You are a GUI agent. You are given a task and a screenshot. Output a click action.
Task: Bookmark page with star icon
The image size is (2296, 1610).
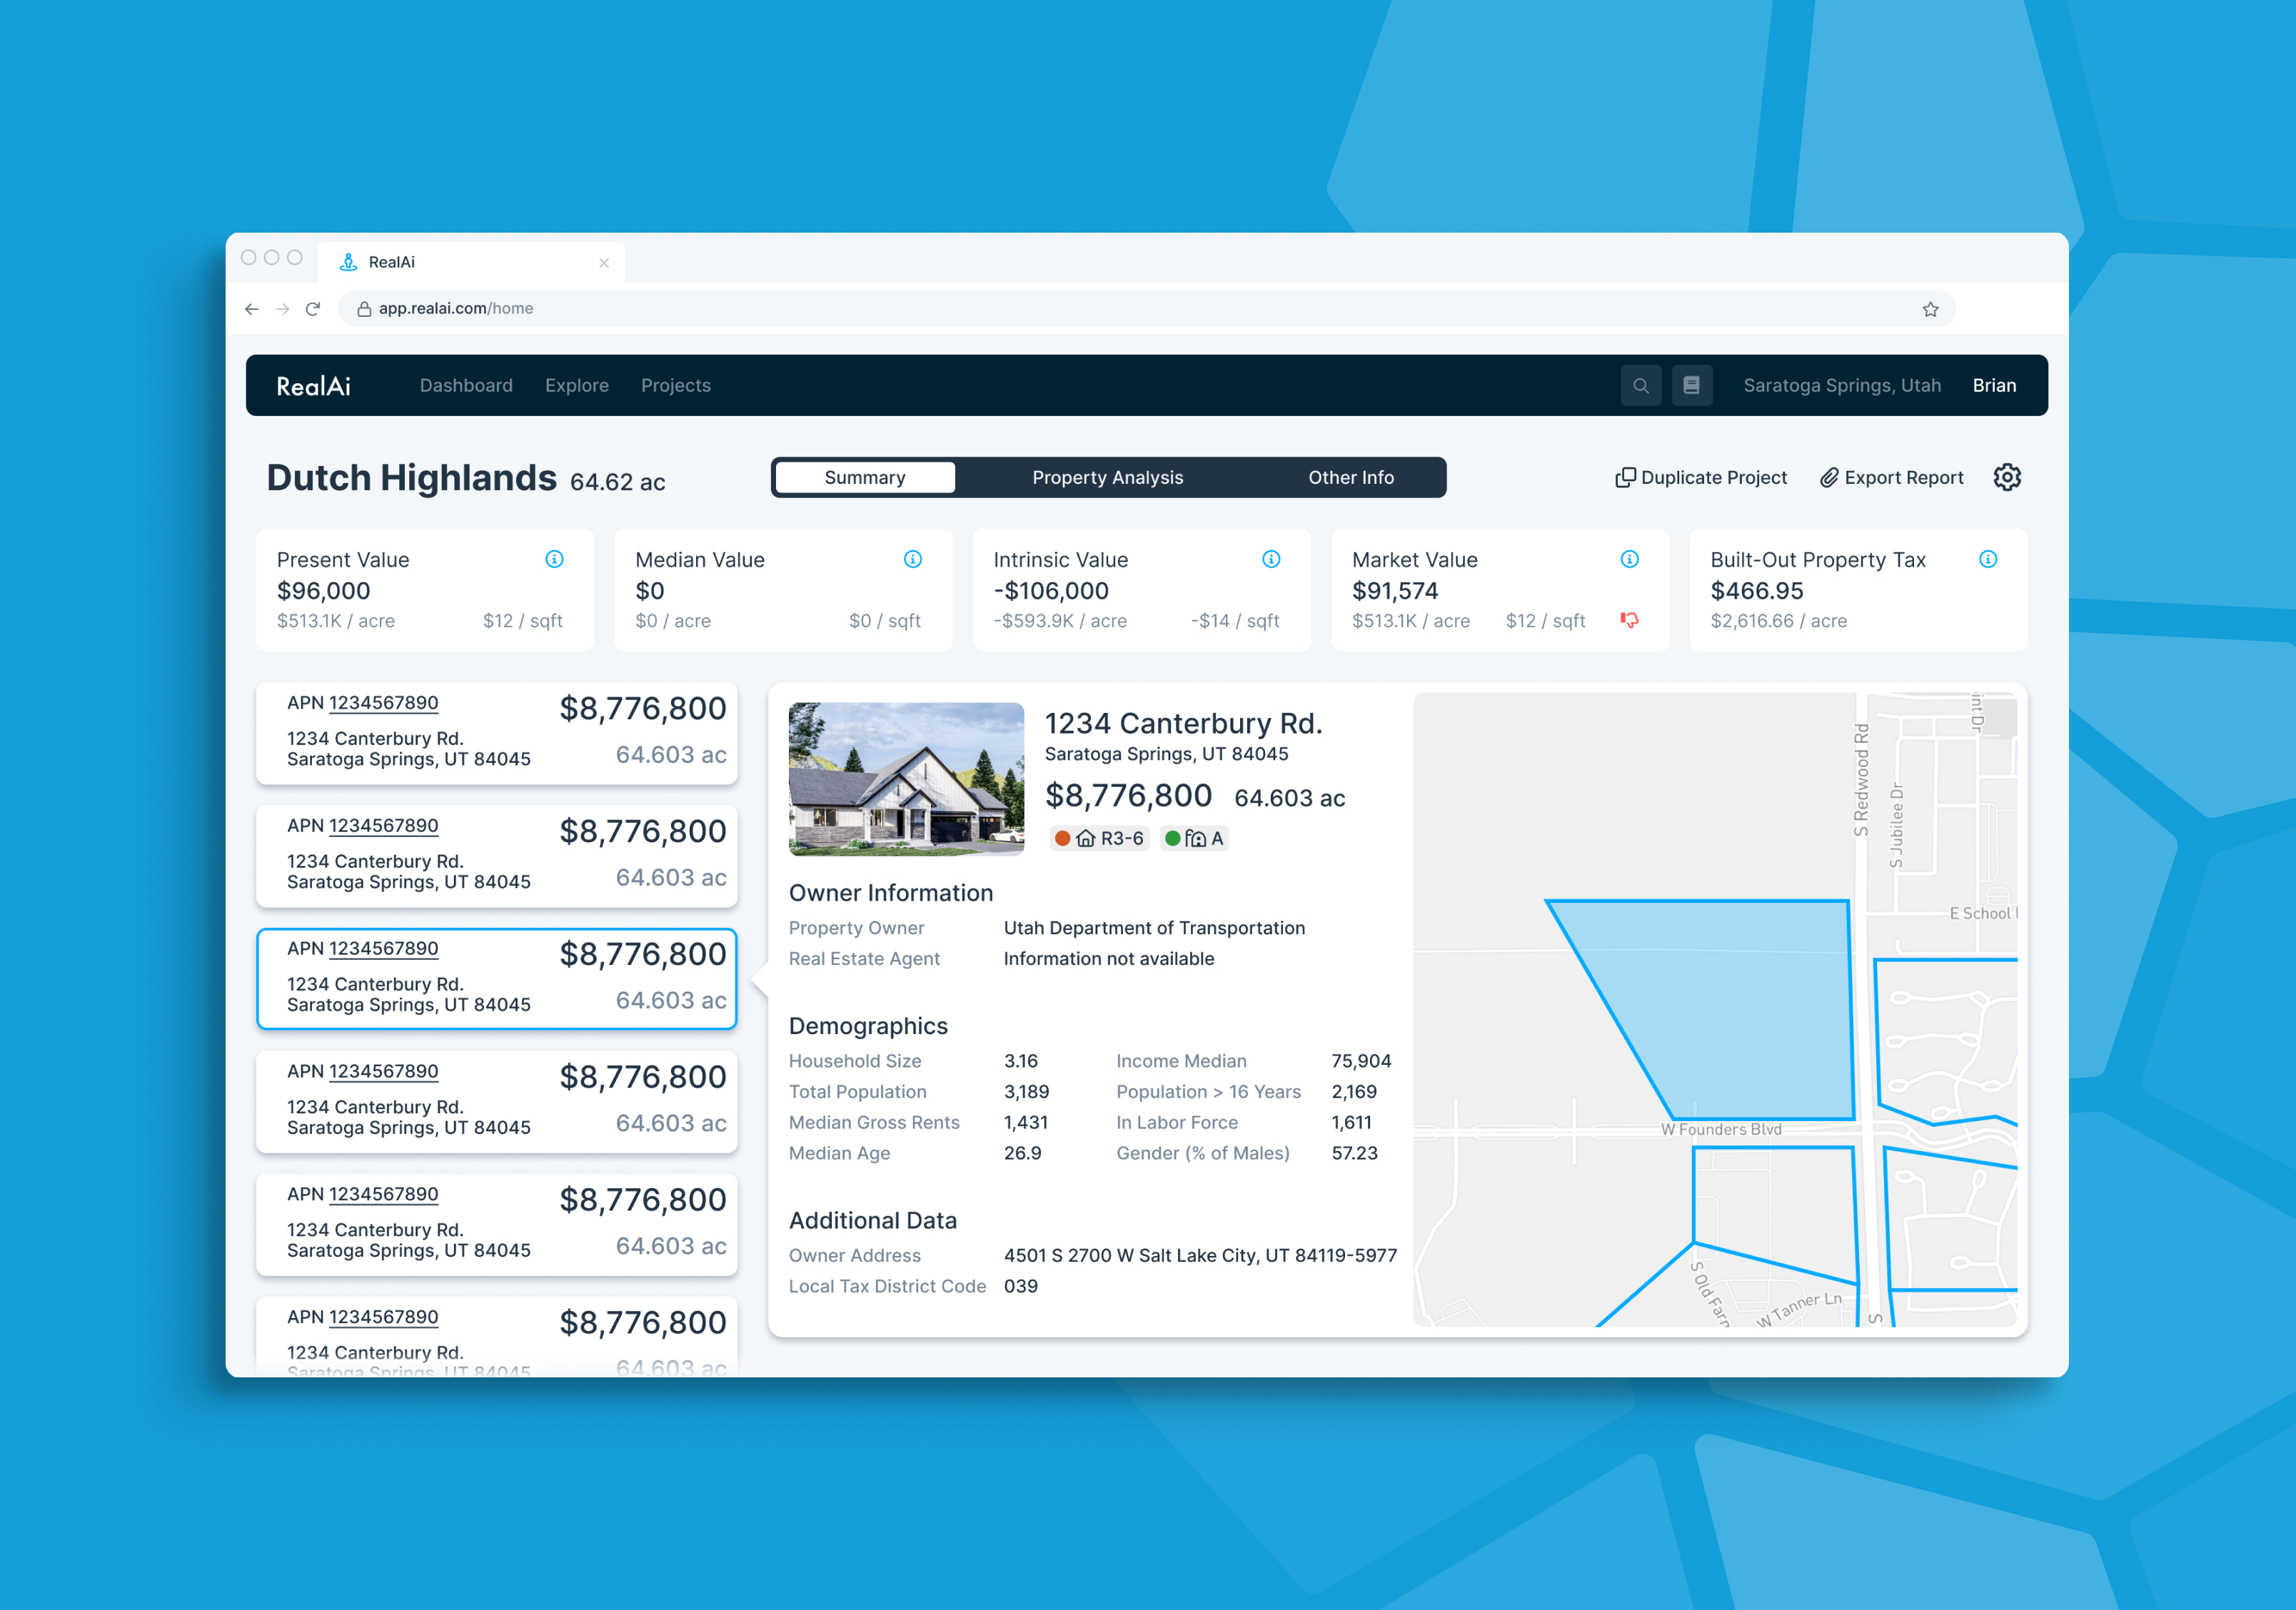tap(1930, 309)
